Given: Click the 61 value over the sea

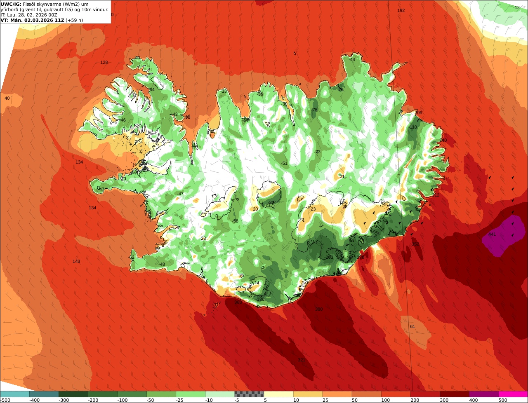Looking at the screenshot, I should pos(412,326).
